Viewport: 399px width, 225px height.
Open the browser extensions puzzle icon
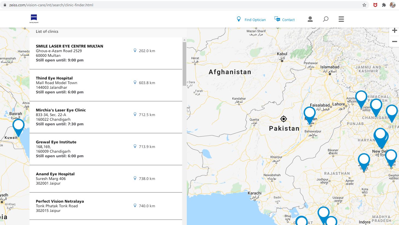(384, 5)
